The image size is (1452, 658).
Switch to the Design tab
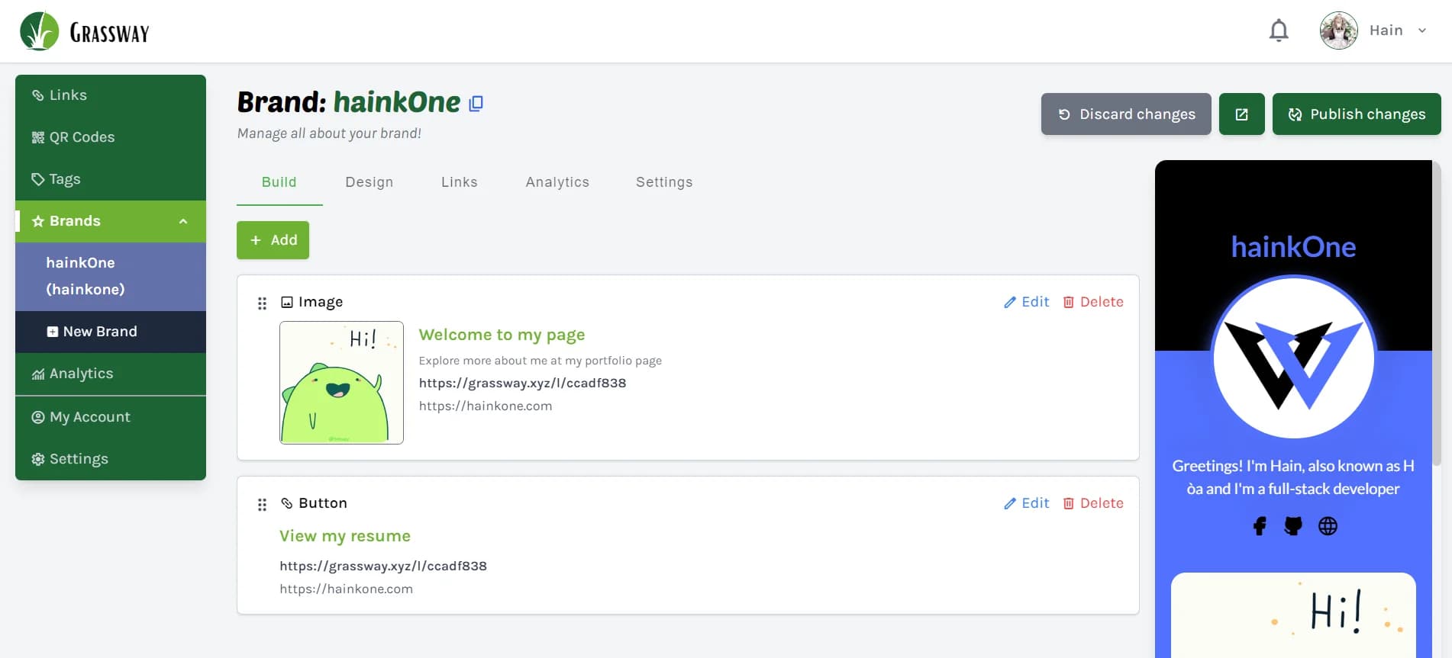pos(369,182)
